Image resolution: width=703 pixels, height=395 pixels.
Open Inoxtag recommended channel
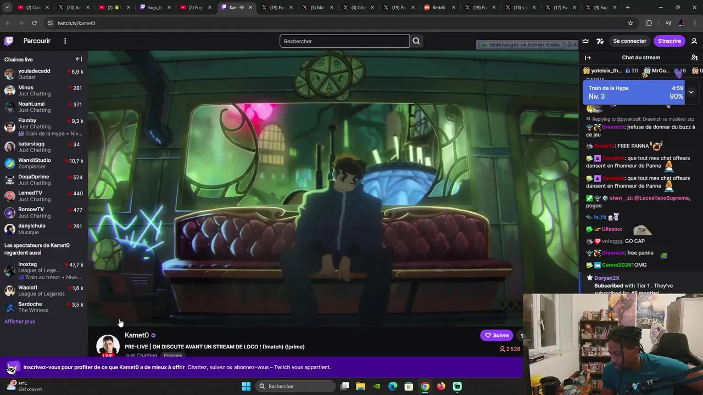(44, 270)
